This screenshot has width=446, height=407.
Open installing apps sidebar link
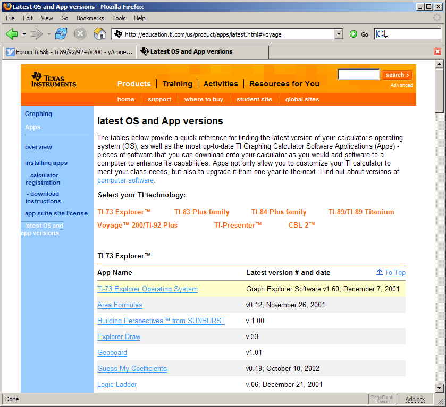pyautogui.click(x=46, y=163)
